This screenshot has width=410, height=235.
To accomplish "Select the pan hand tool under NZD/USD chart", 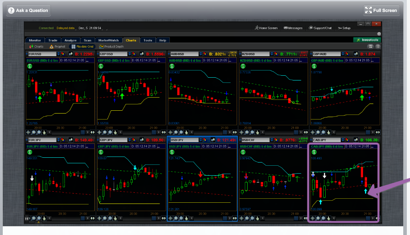I will click(258, 132).
